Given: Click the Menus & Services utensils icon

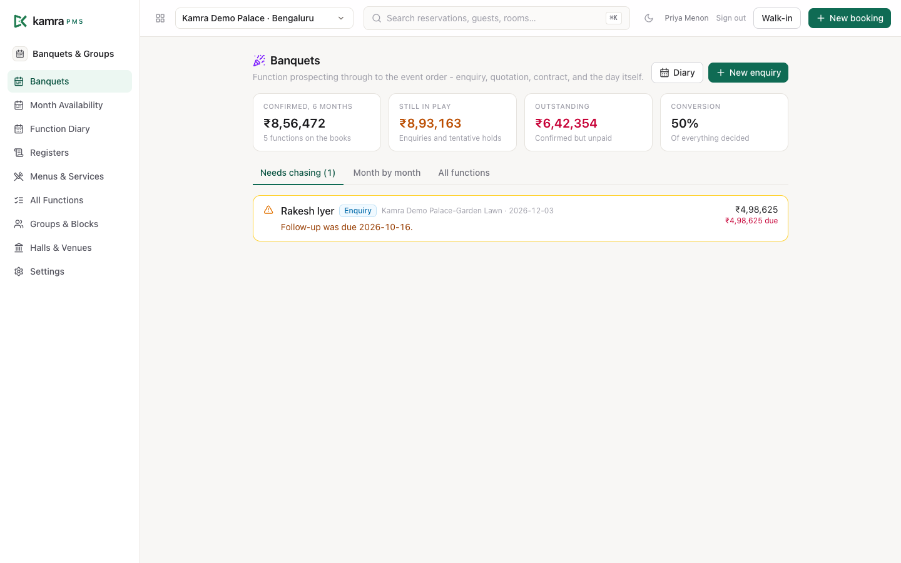Looking at the screenshot, I should pyautogui.click(x=19, y=176).
